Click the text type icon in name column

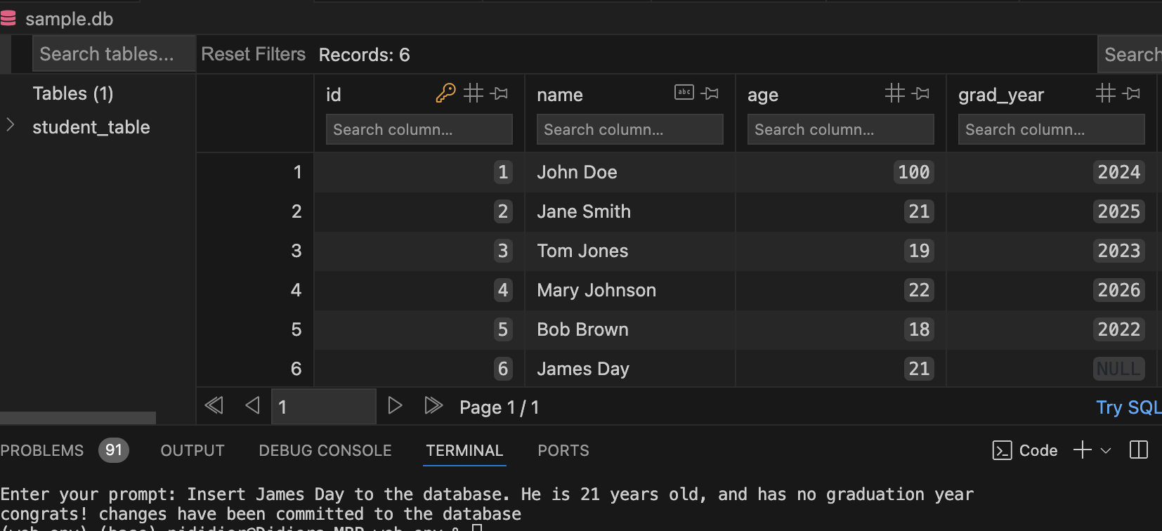coord(684,92)
